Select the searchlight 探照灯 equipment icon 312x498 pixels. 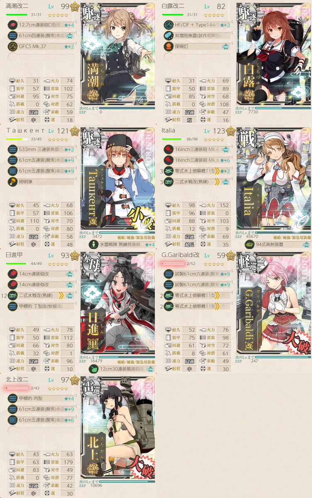[x=168, y=46]
